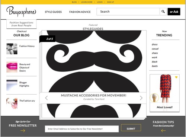Click the pink lips thumbnail
186x137 pixels.
click(12, 67)
